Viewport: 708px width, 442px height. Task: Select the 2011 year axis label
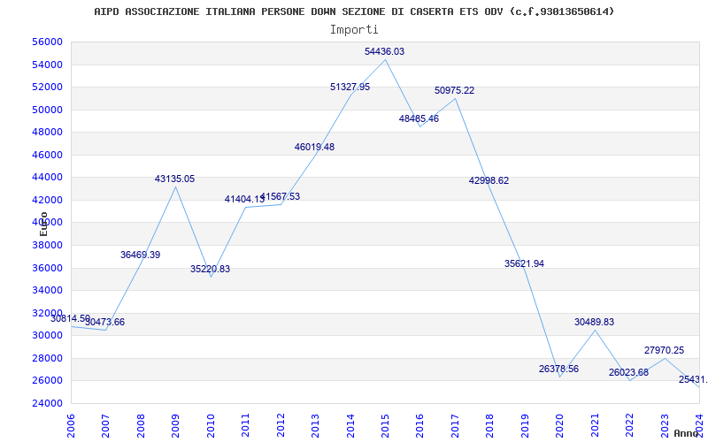[x=246, y=426]
